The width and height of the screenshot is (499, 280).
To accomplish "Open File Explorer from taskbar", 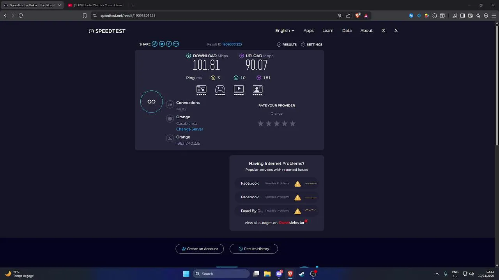I will coord(267,274).
